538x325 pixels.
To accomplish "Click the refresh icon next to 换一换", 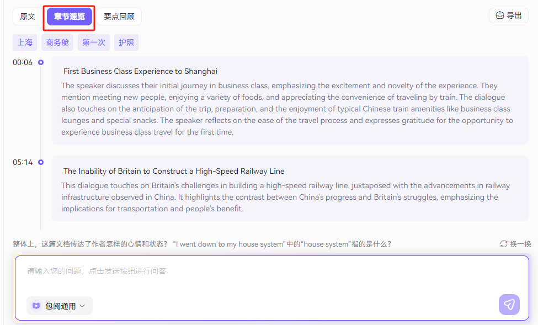I will (504, 244).
